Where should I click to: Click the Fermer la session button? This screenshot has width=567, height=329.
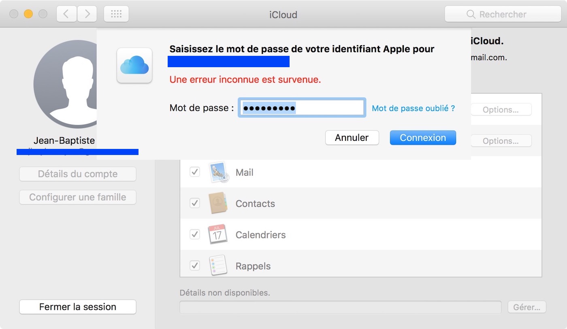pos(78,307)
